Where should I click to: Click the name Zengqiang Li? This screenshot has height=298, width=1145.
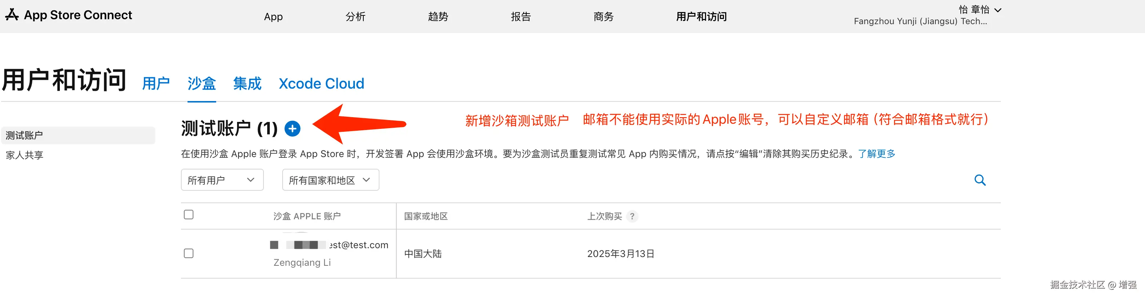click(302, 262)
